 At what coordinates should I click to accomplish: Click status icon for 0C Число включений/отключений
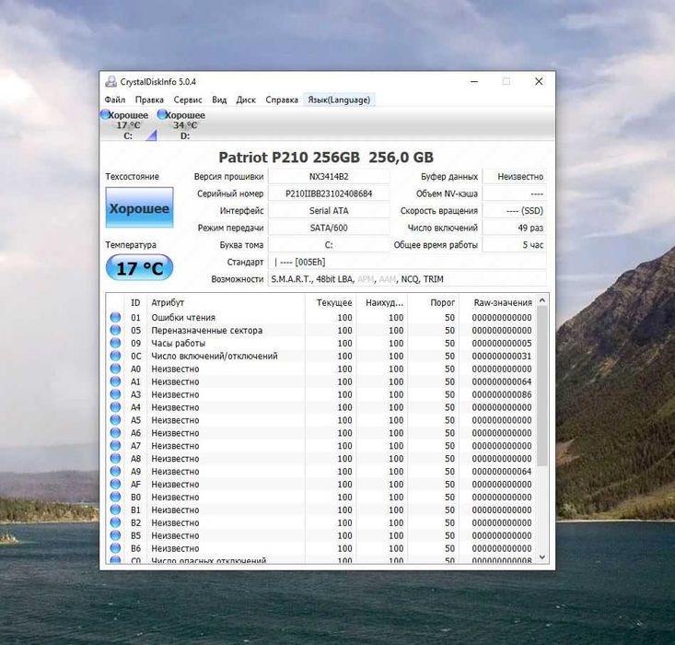tap(115, 356)
